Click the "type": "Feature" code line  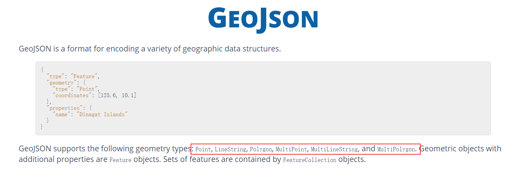coord(73,76)
